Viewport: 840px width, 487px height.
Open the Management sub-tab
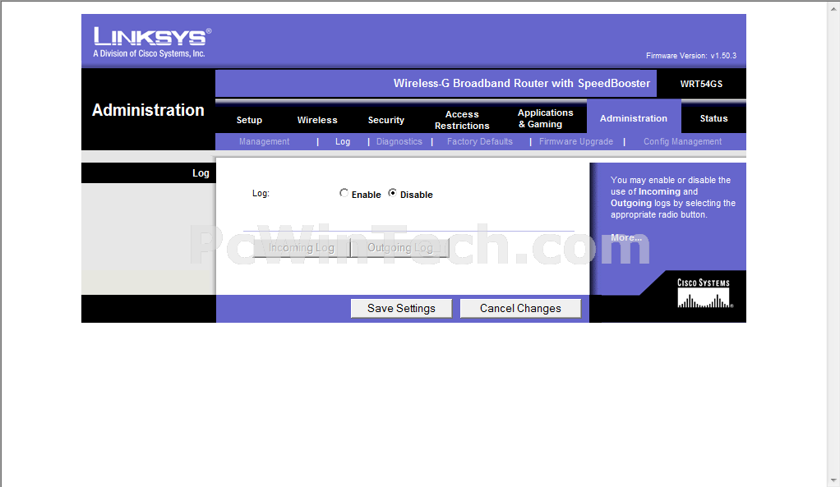click(264, 141)
